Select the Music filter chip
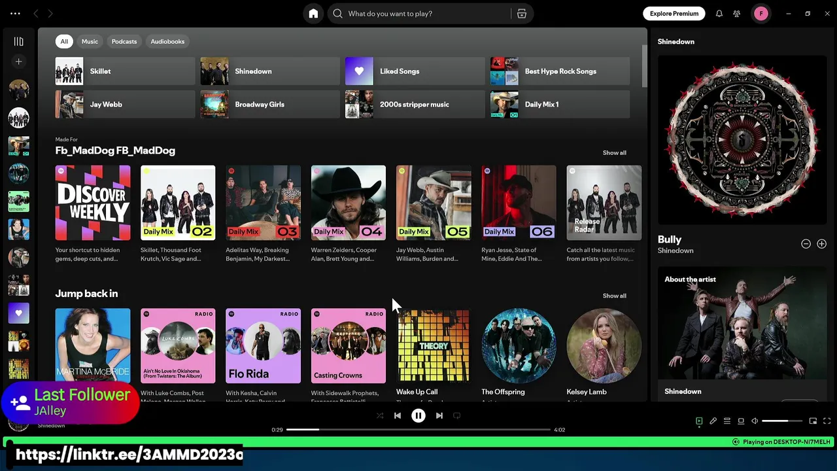This screenshot has height=471, width=837. (x=90, y=41)
